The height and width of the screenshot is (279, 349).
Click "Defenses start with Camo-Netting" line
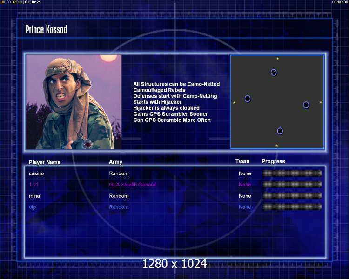pyautogui.click(x=175, y=96)
